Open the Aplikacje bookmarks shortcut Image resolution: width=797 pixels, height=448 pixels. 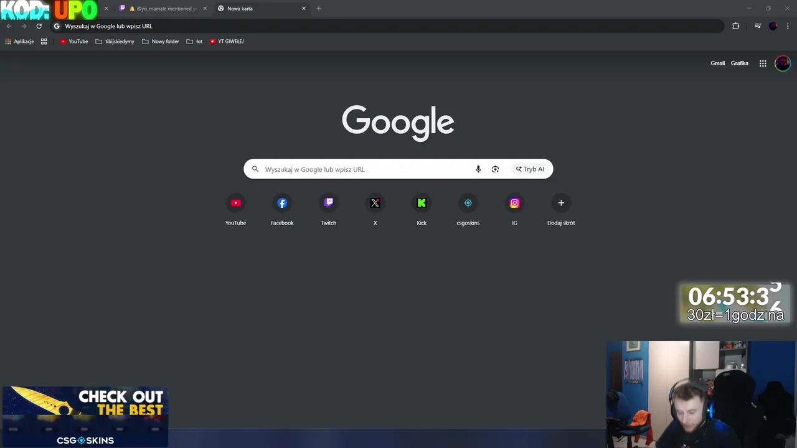tap(19, 42)
